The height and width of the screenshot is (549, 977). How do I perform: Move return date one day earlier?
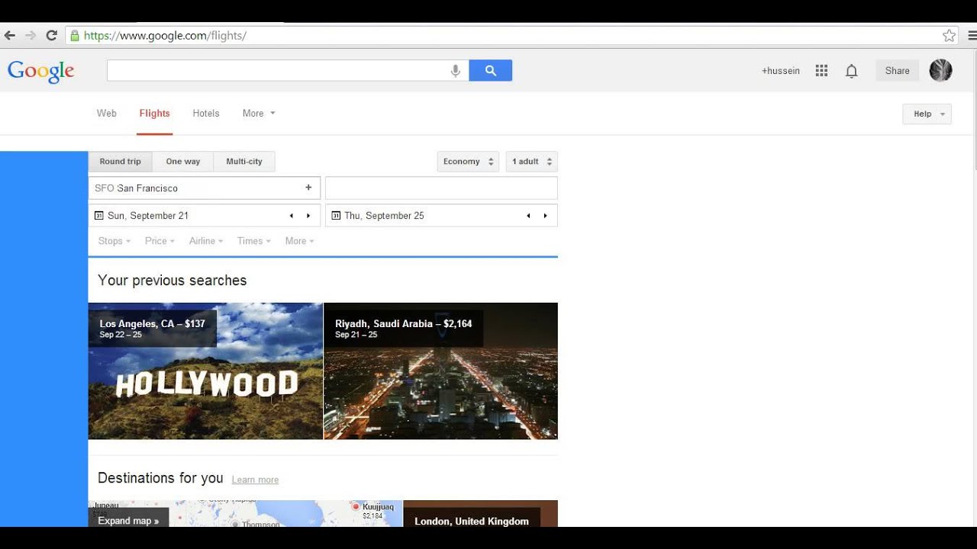pyautogui.click(x=528, y=216)
